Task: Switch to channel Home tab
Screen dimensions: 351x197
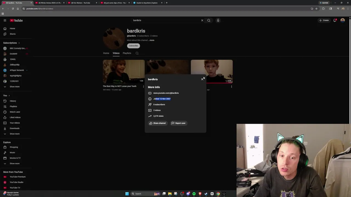Action: tap(106, 53)
